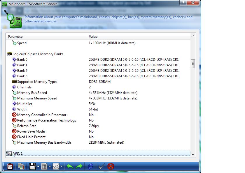Sort by the Value column header

pyautogui.click(x=139, y=37)
